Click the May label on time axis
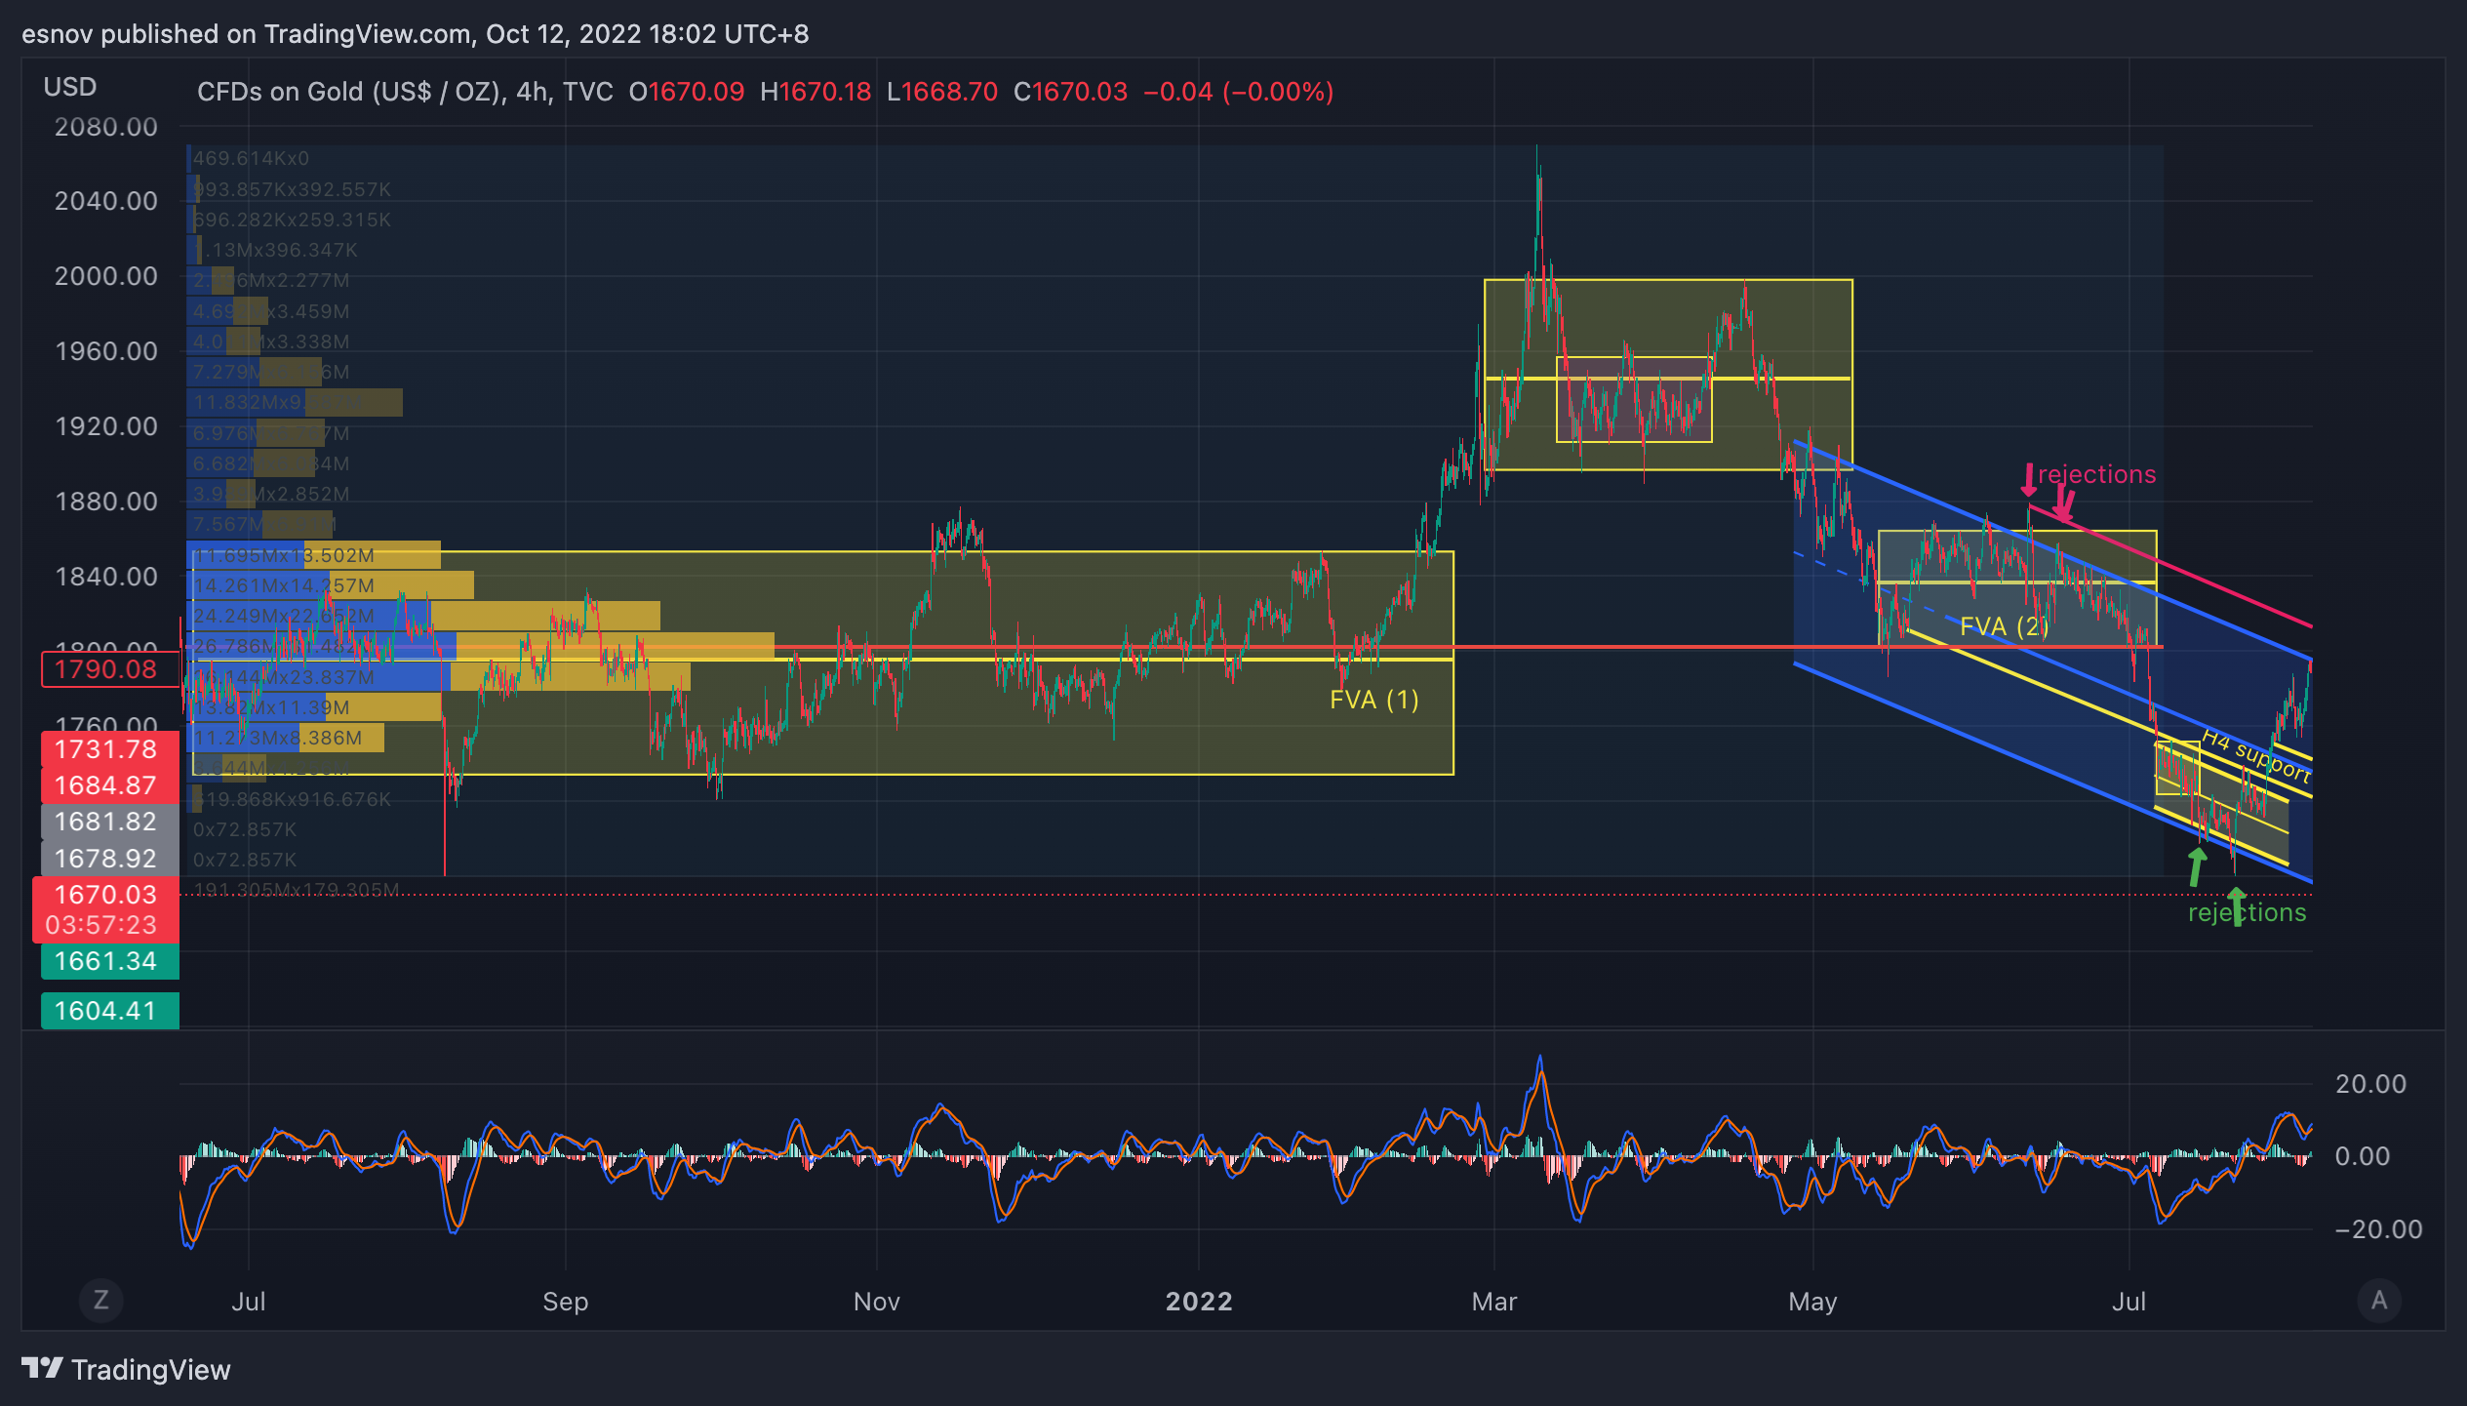Image resolution: width=2467 pixels, height=1406 pixels. point(1812,1301)
